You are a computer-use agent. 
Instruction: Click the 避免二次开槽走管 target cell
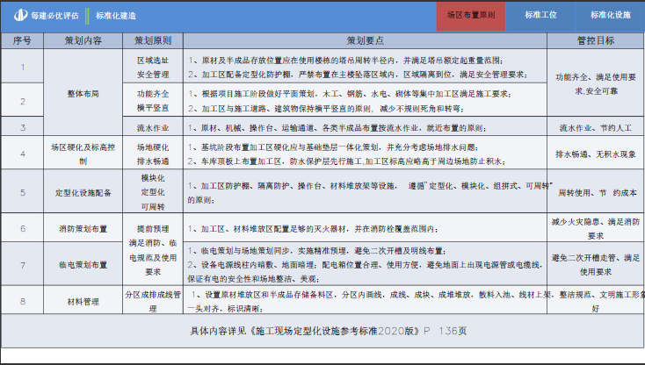596,264
